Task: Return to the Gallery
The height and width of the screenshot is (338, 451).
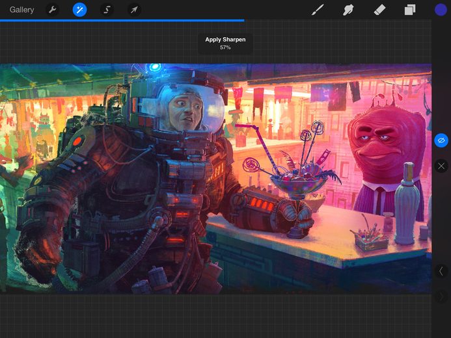Action: [x=21, y=10]
